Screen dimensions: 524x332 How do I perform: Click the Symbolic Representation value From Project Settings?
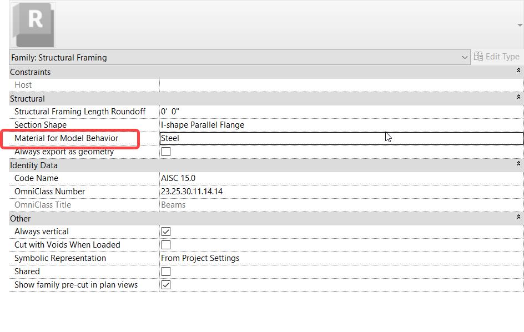tap(222, 258)
